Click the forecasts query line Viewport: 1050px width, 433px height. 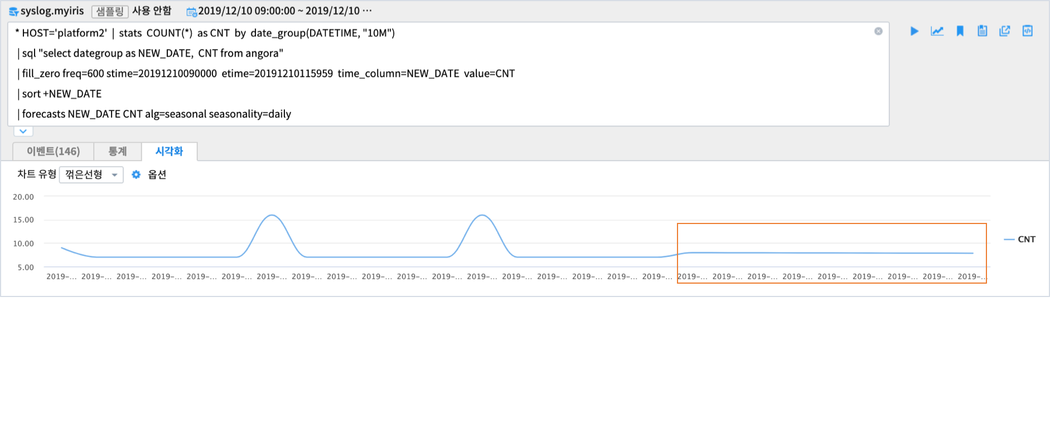click(x=154, y=114)
